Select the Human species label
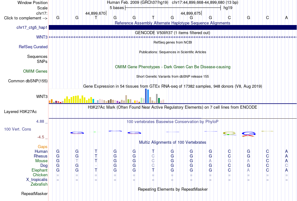This screenshot has height=201, width=297. (x=41, y=151)
